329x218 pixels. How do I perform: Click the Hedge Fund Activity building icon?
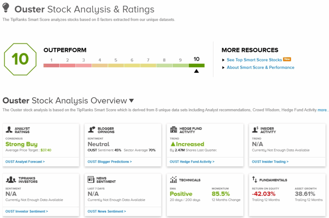pyautogui.click(x=173, y=130)
